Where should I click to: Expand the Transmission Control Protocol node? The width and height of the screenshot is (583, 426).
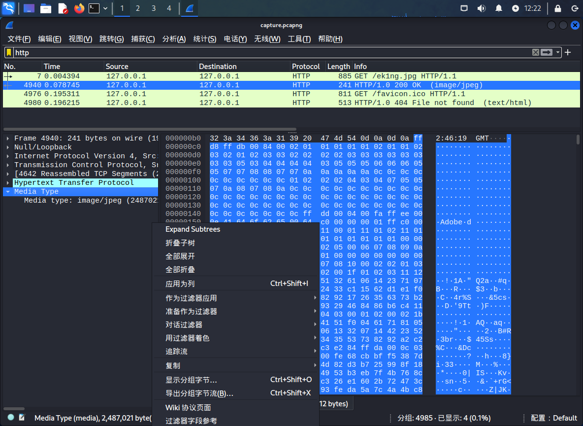click(7, 165)
